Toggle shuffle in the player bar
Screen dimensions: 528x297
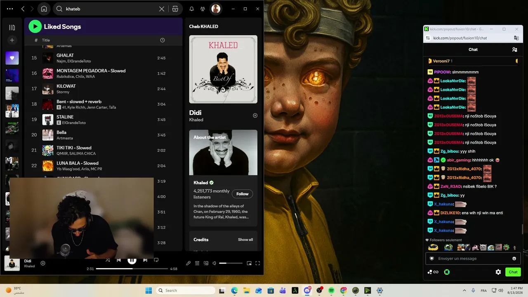pyautogui.click(x=108, y=260)
